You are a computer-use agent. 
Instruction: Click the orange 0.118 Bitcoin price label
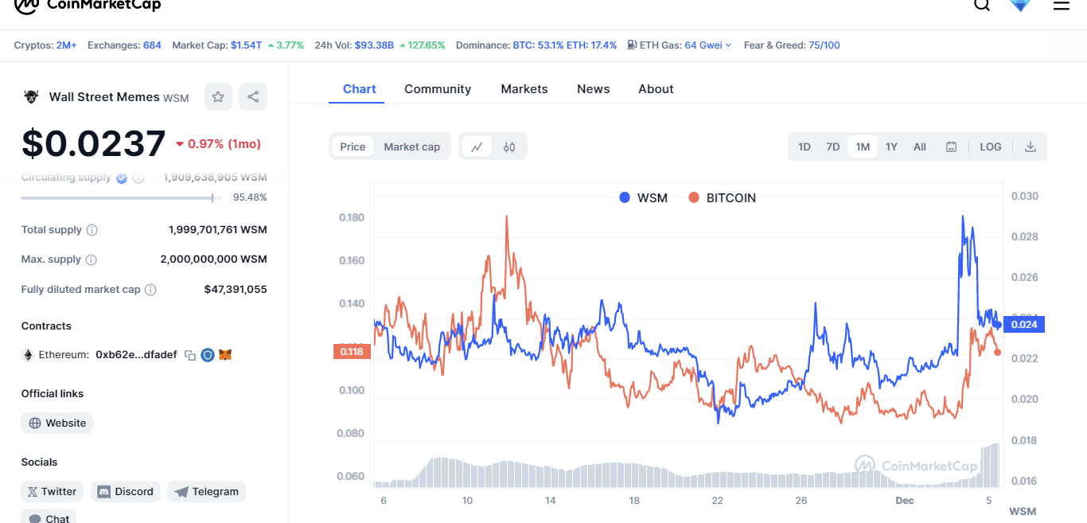coord(352,351)
